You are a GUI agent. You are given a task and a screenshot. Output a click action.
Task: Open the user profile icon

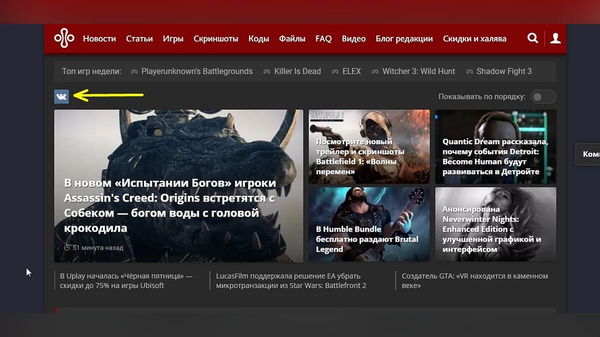point(555,38)
